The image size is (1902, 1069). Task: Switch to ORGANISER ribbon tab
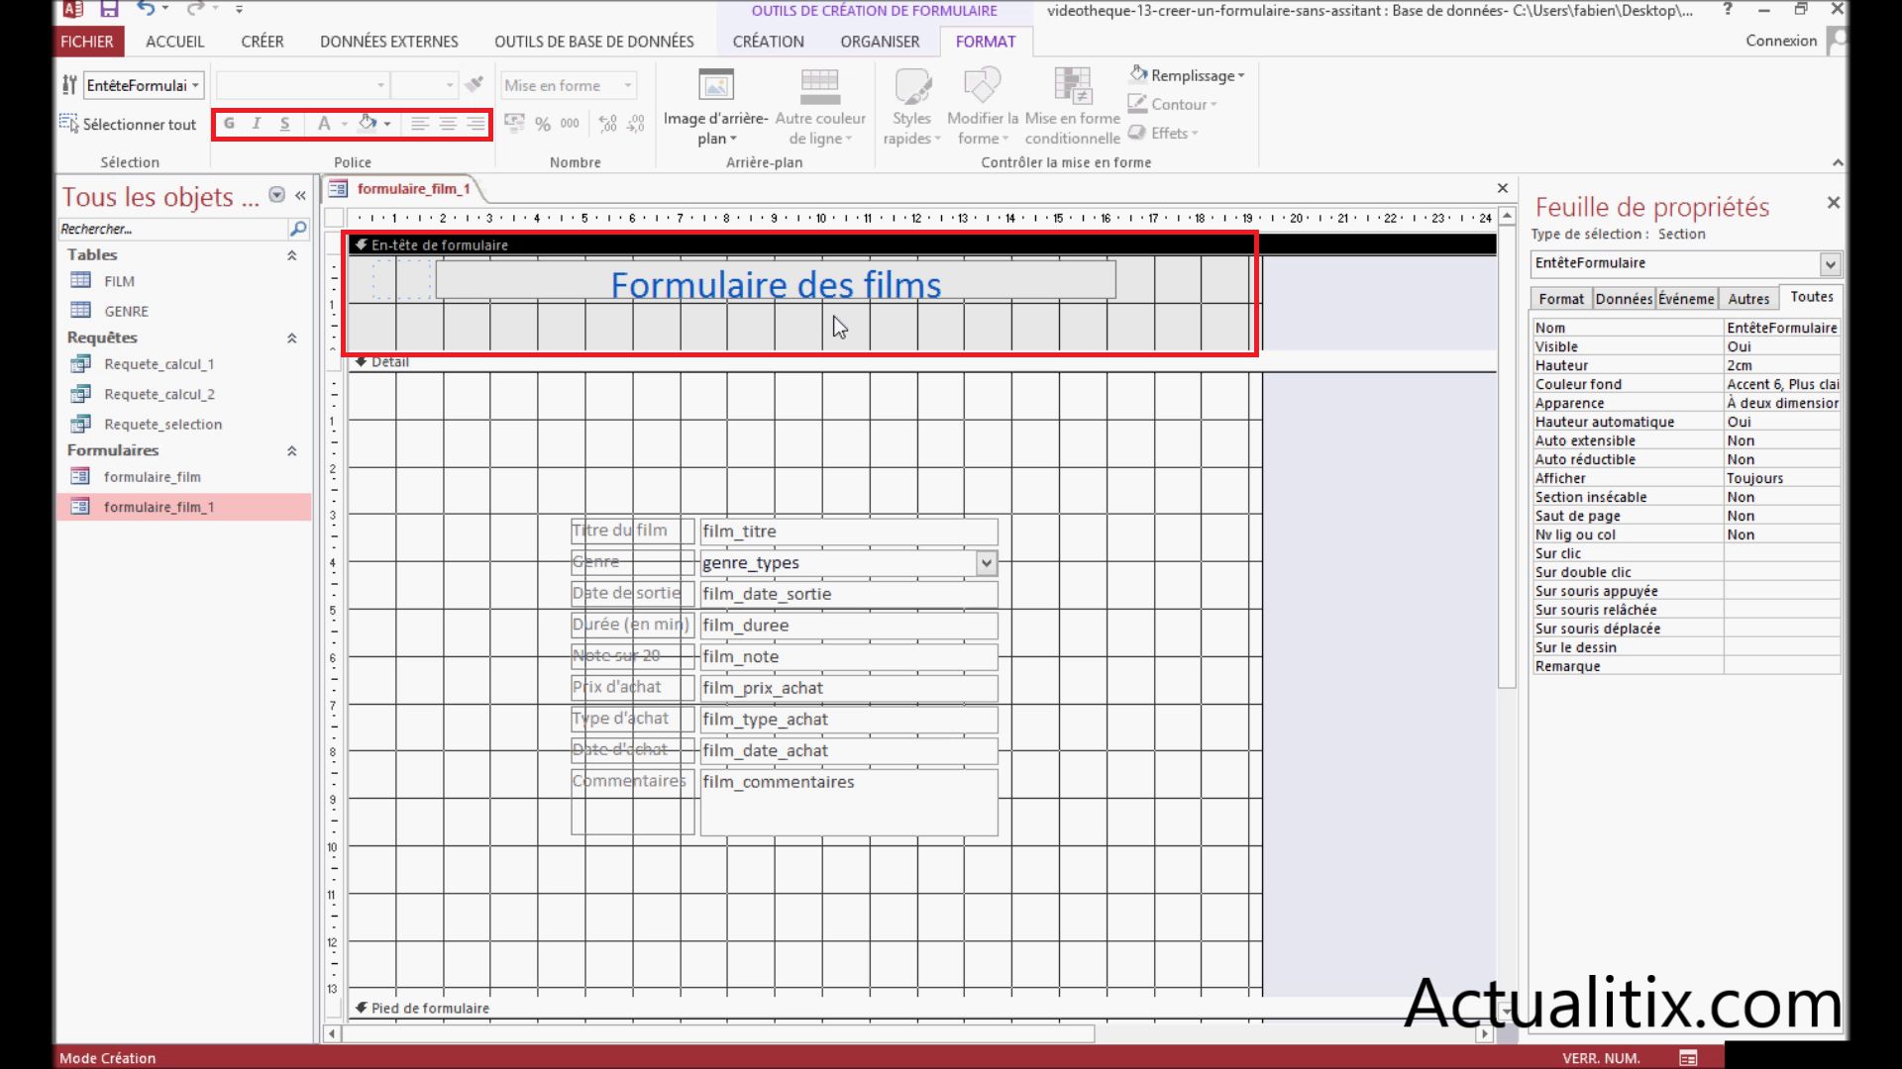[x=881, y=42]
